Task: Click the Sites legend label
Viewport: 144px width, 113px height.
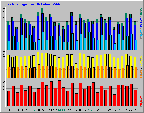Action: click(141, 74)
